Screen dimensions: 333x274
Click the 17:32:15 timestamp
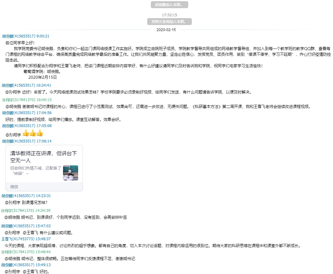click(169, 14)
